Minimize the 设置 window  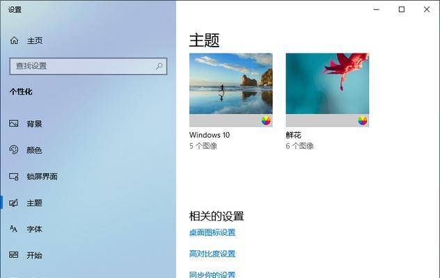377,10
